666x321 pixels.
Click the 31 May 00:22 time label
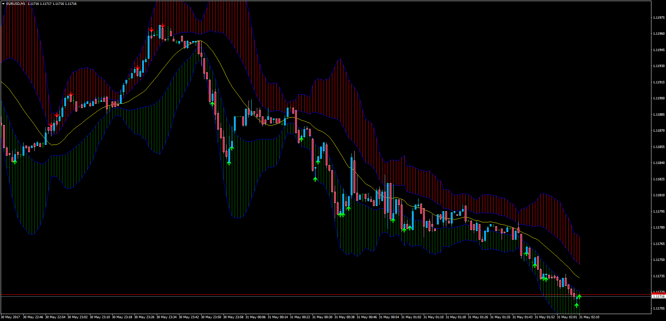point(300,317)
